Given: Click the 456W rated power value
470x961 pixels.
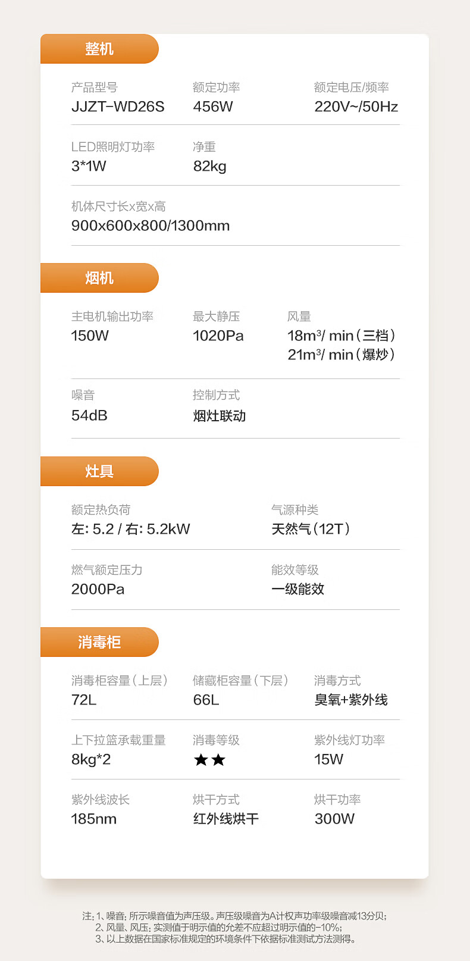Looking at the screenshot, I should [x=213, y=107].
